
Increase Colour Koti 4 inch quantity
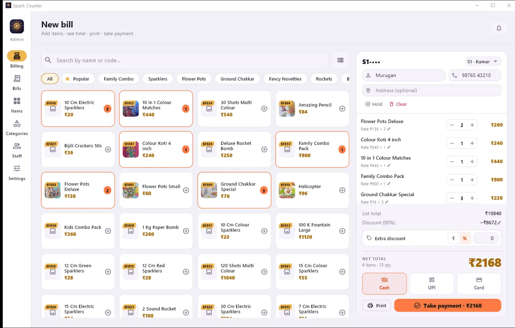(x=472, y=143)
